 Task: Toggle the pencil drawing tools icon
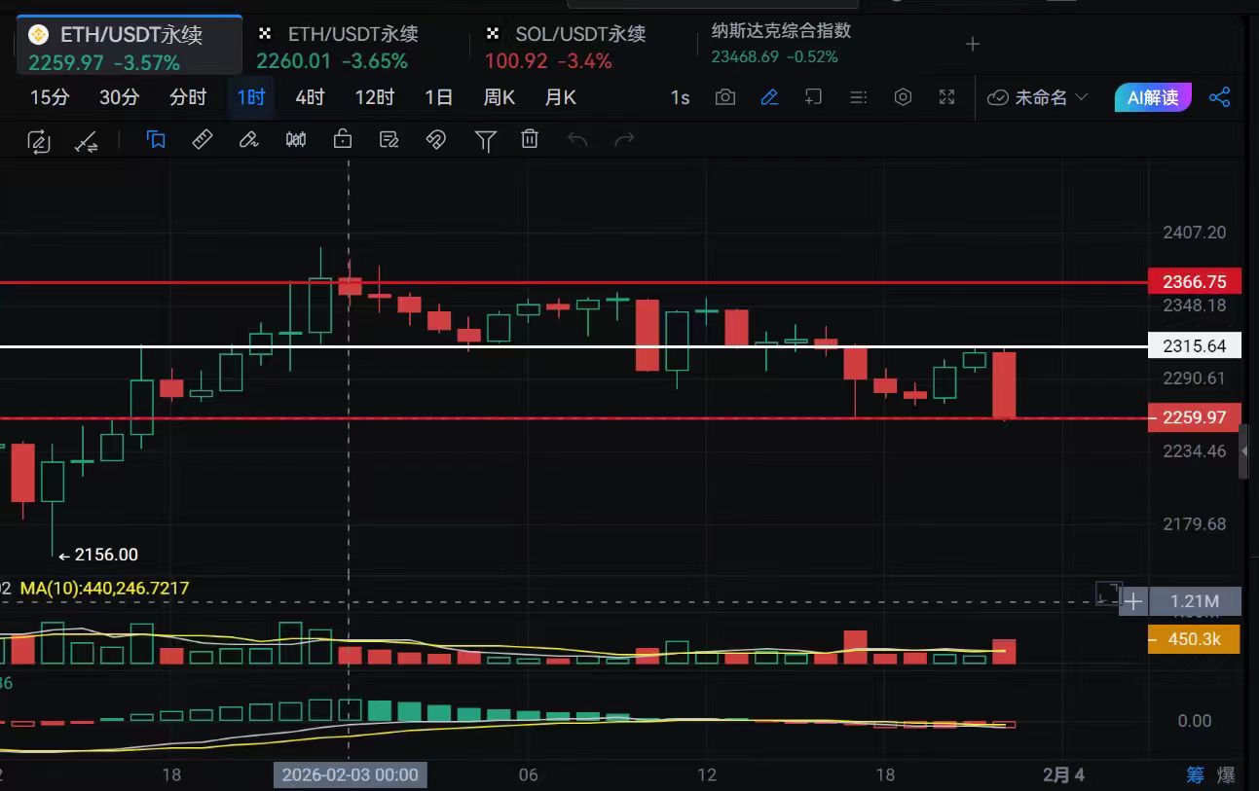click(769, 97)
